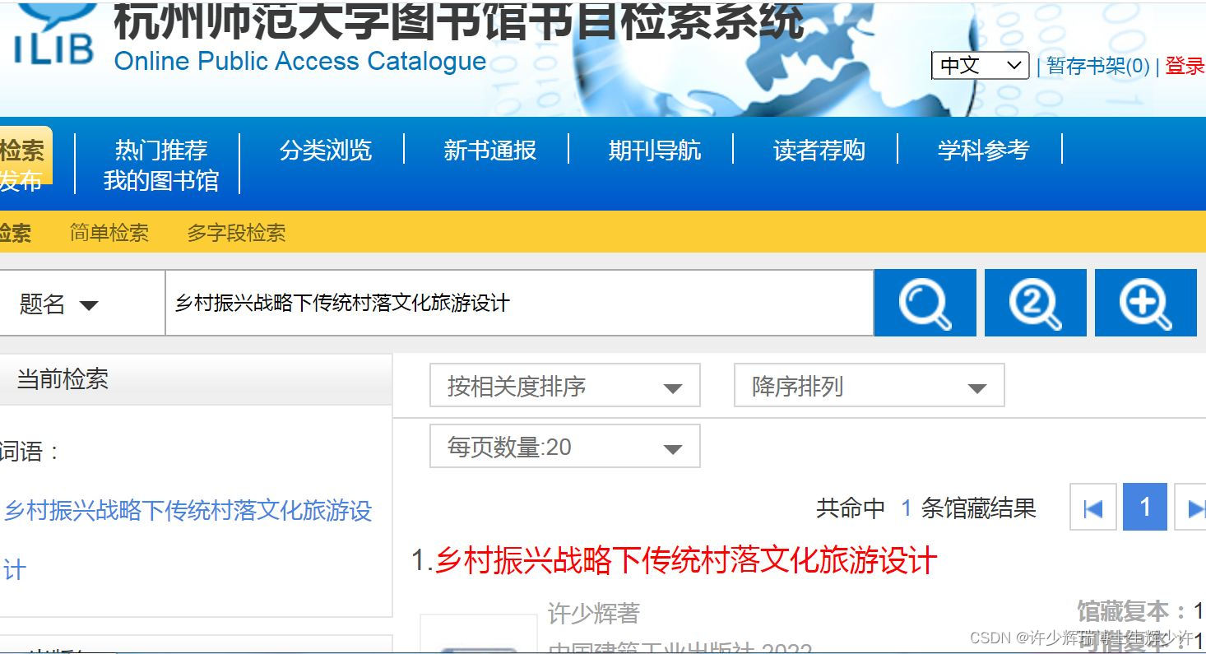Switch to the 多字段检索 tab

[x=236, y=233]
